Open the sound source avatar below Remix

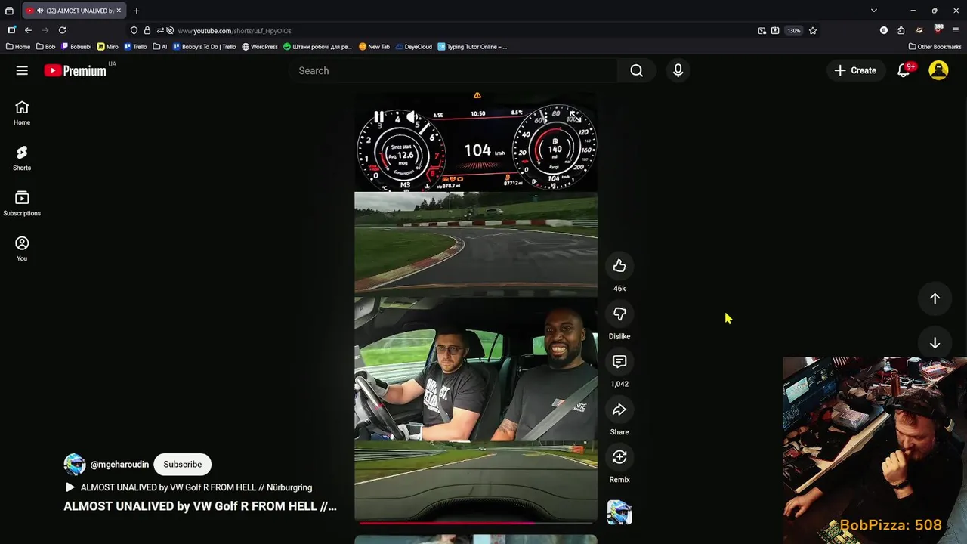coord(619,512)
